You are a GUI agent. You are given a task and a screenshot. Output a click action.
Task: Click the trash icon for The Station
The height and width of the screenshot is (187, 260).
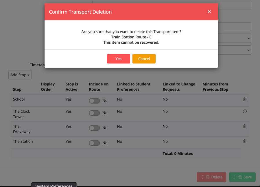pos(244,141)
